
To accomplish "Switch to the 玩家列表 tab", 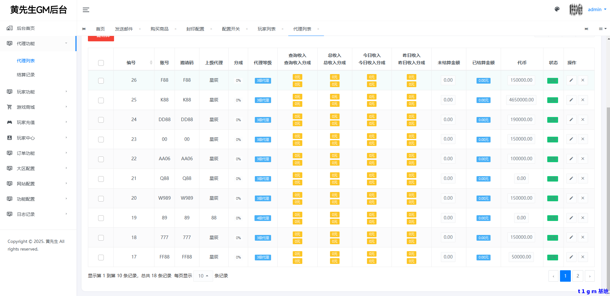I will pyautogui.click(x=267, y=29).
